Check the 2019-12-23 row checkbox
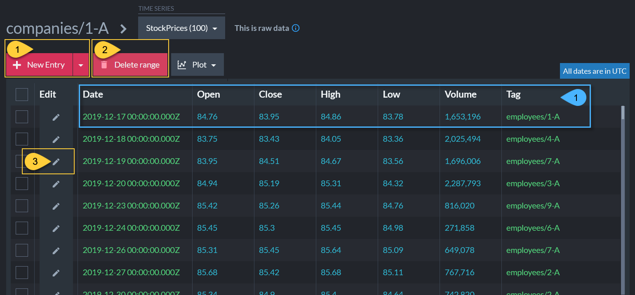The image size is (635, 295). 22,206
